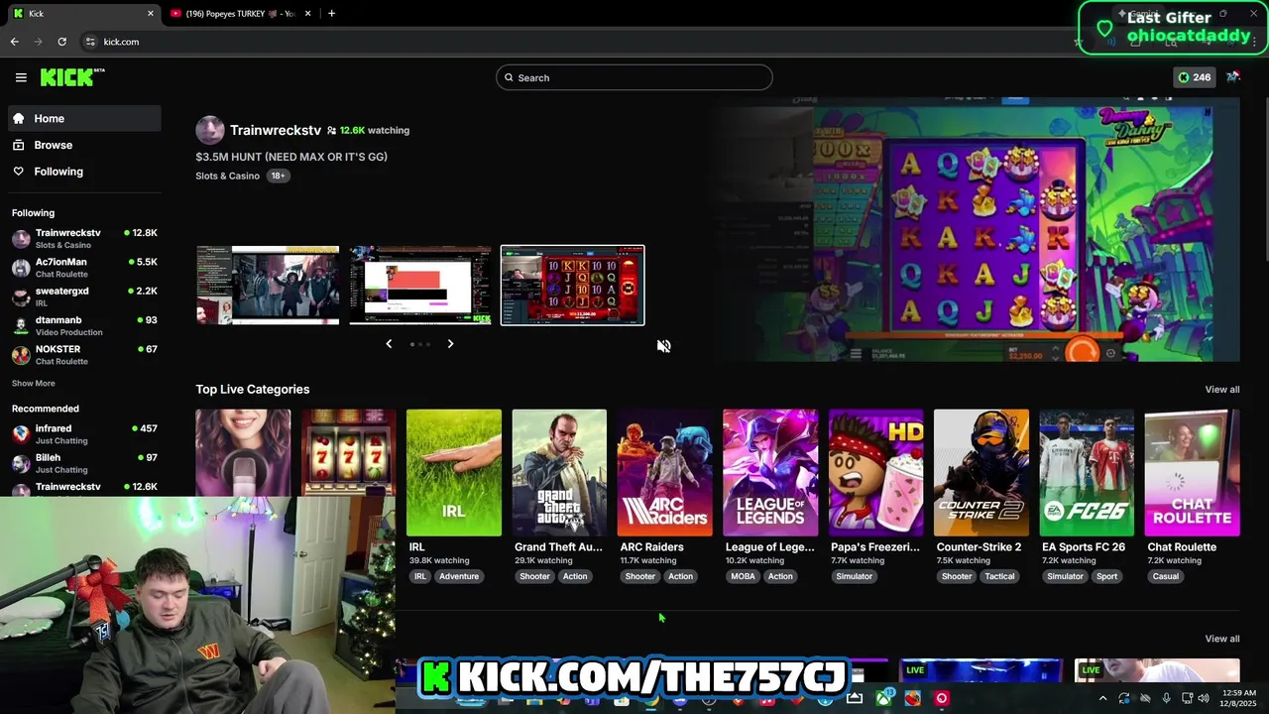Open Browse in sidebar
This screenshot has height=714, width=1269.
[x=84, y=145]
